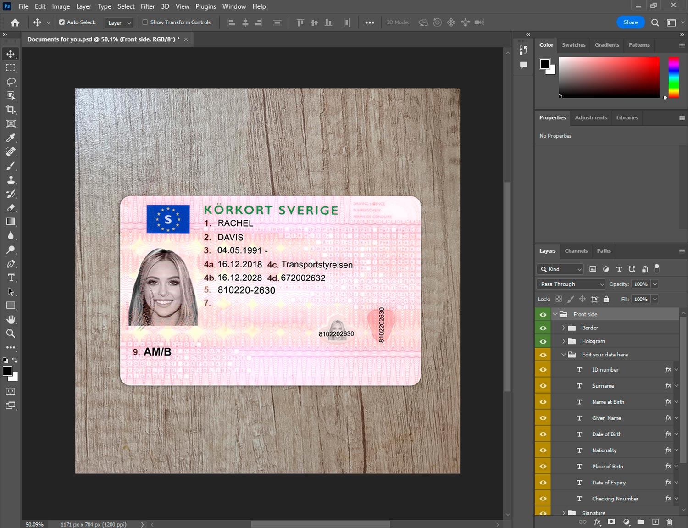Open the Filter menu

148,6
